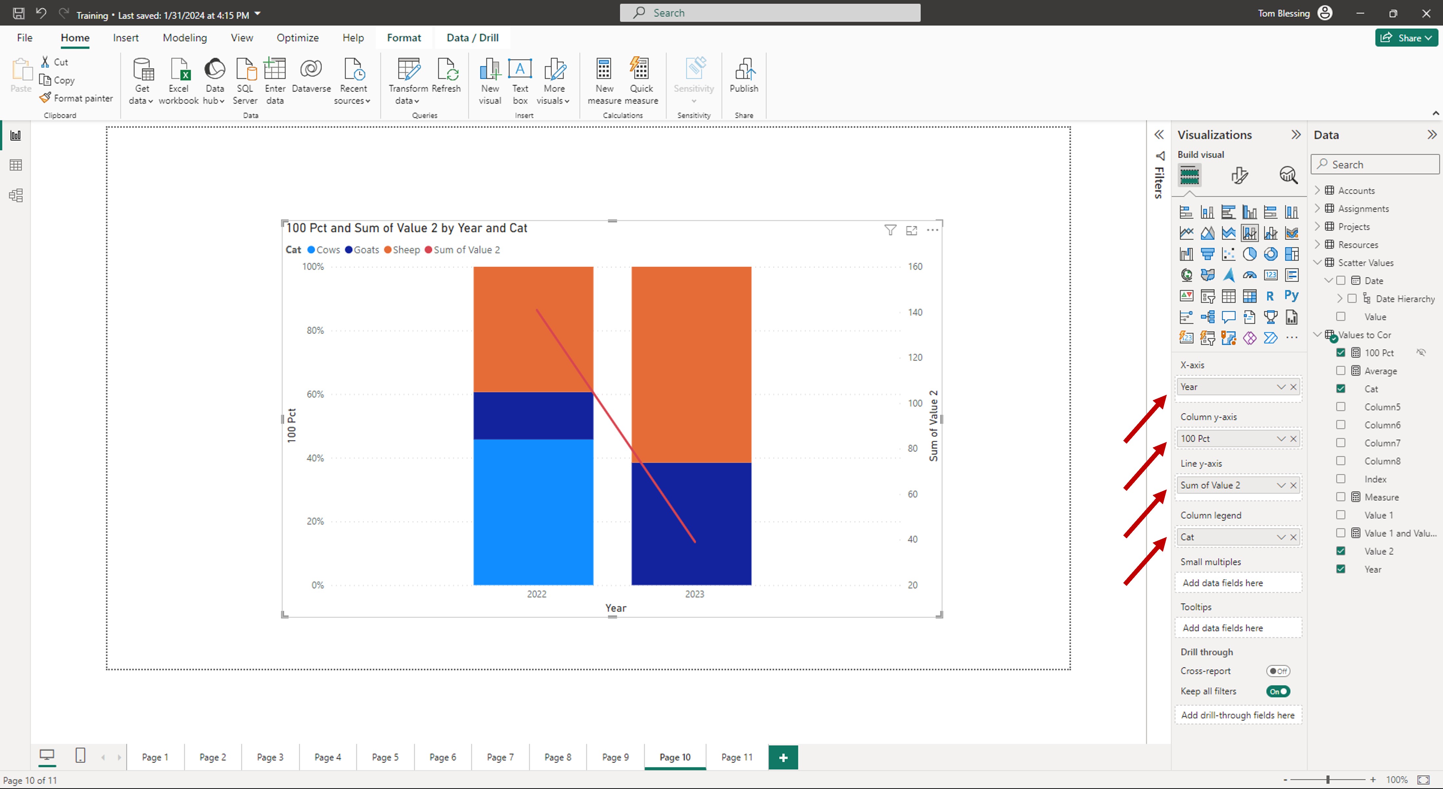1443x789 pixels.
Task: Click the New measure button
Action: (604, 78)
